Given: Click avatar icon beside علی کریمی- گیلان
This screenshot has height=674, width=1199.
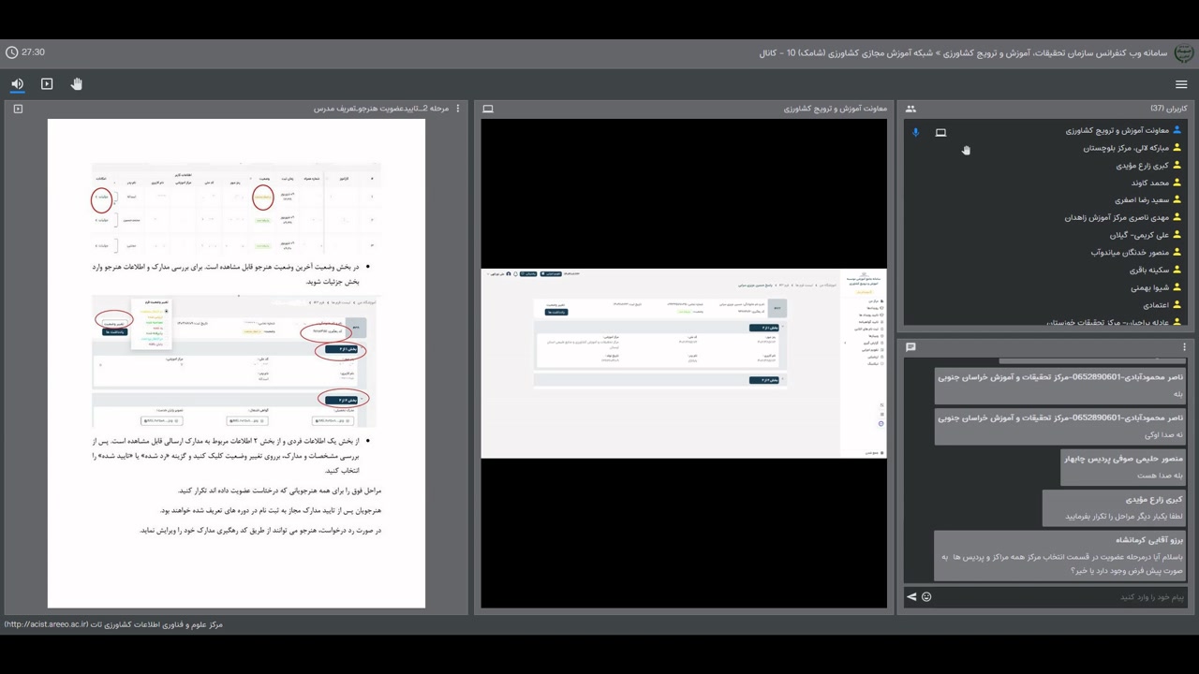Looking at the screenshot, I should click(1177, 235).
